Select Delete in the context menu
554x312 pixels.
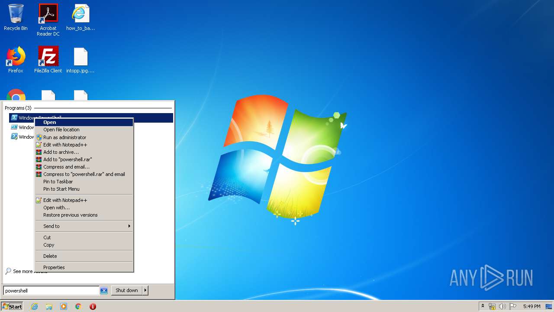(x=84, y=256)
